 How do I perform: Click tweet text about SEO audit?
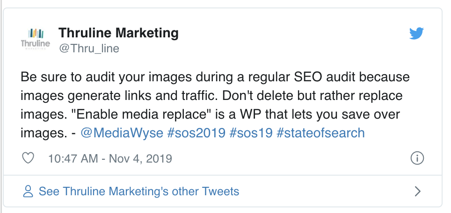[x=215, y=105]
